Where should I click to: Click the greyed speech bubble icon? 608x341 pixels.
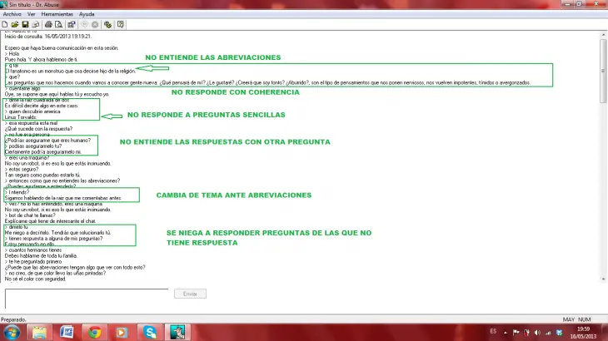(x=84, y=24)
